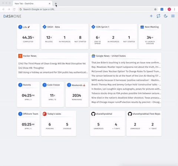
Task: Close the New Tab - DashOne tab
Action: pyautogui.click(x=50, y=4)
